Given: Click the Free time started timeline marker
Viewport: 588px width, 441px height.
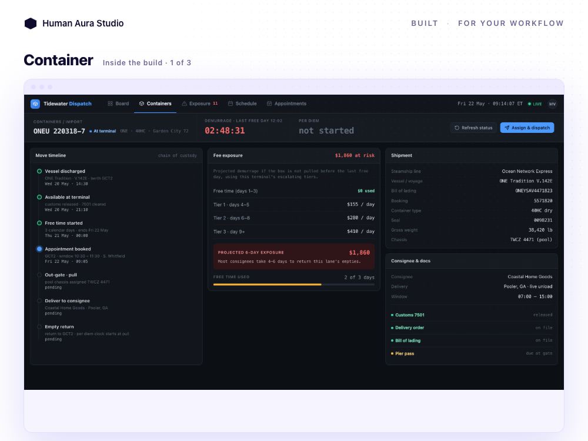Looking at the screenshot, I should point(39,223).
